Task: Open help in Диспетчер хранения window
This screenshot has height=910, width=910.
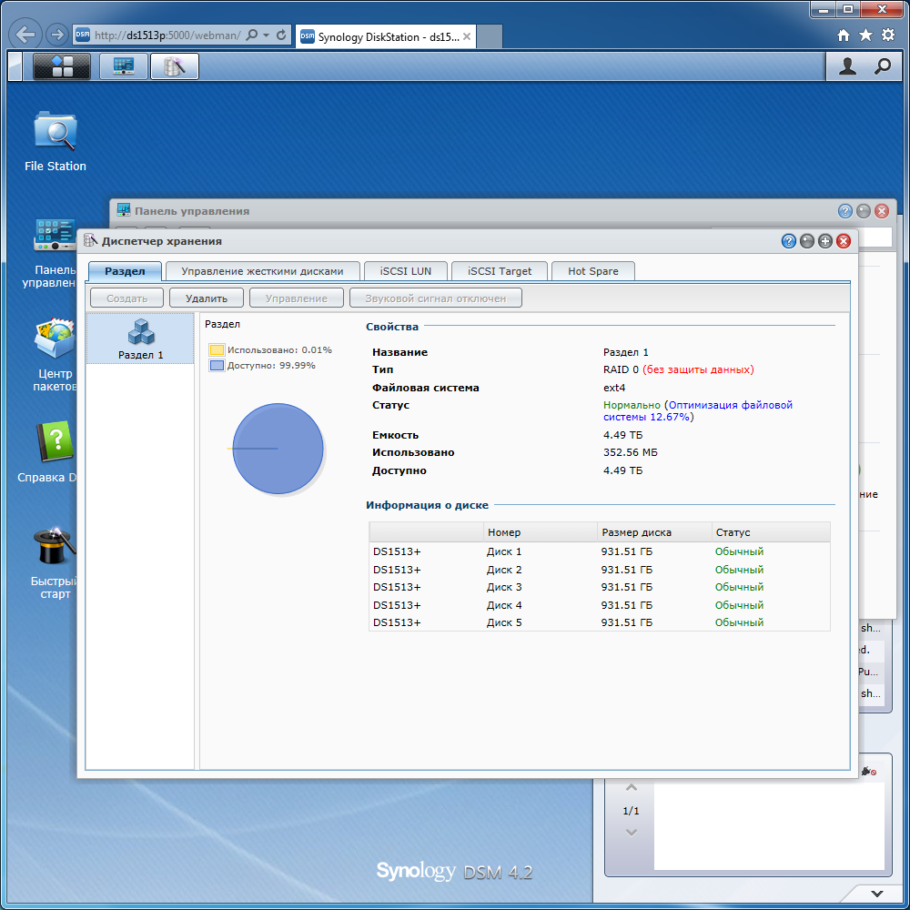Action: [788, 241]
